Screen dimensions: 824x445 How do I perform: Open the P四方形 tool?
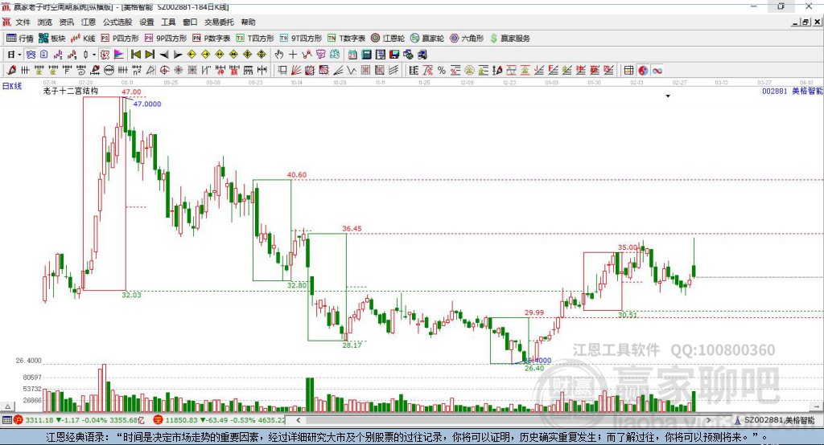120,39
